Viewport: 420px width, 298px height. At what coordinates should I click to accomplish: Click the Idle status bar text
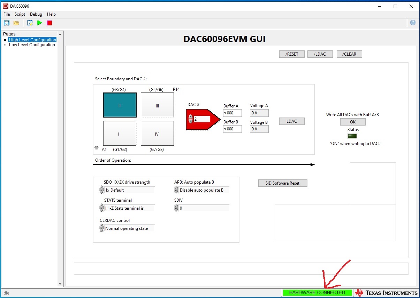[6, 293]
